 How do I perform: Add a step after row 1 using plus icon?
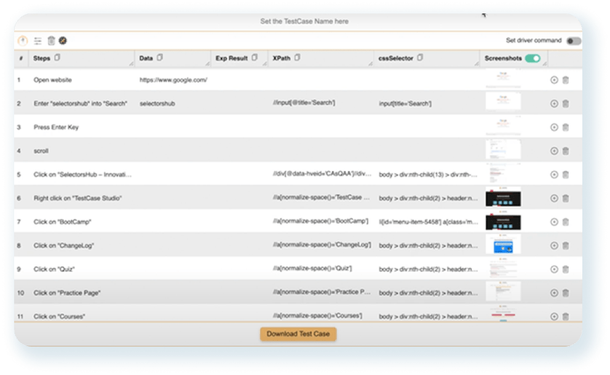pyautogui.click(x=554, y=80)
